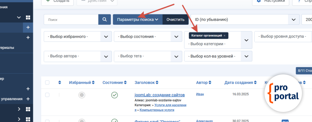Expand 'Выбор кол-ва уровней' dropdown
This screenshot has width=312, height=122.
[x=218, y=56]
